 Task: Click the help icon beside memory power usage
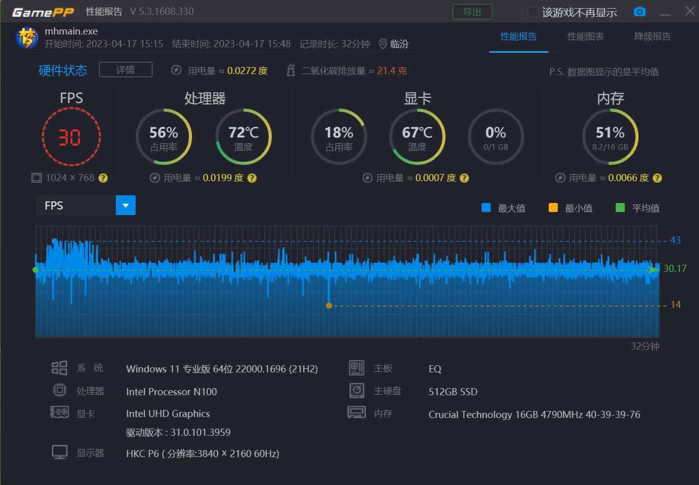[x=657, y=178]
